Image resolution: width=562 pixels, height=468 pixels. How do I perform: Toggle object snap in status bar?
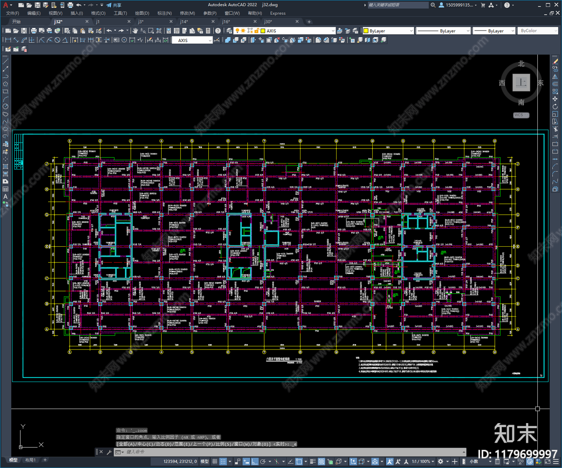299,461
